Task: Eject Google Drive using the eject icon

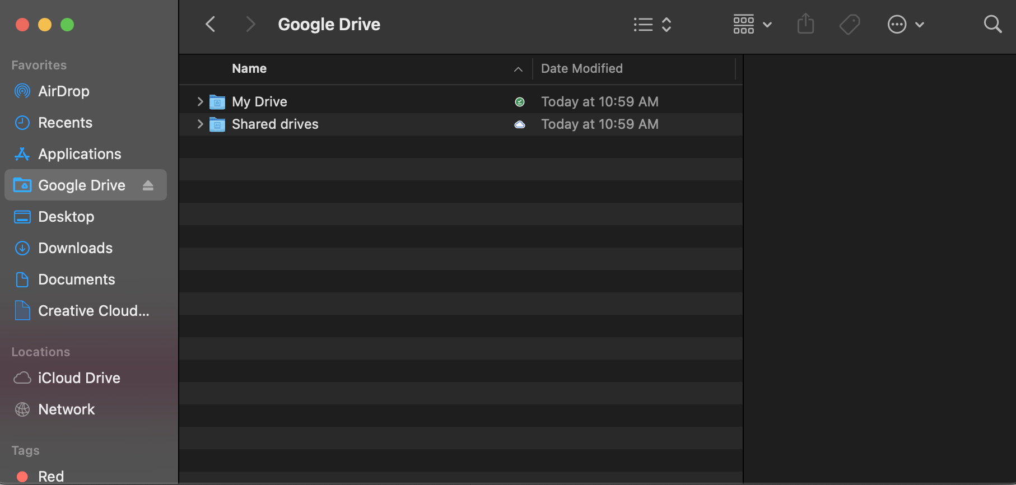Action: pos(148,185)
